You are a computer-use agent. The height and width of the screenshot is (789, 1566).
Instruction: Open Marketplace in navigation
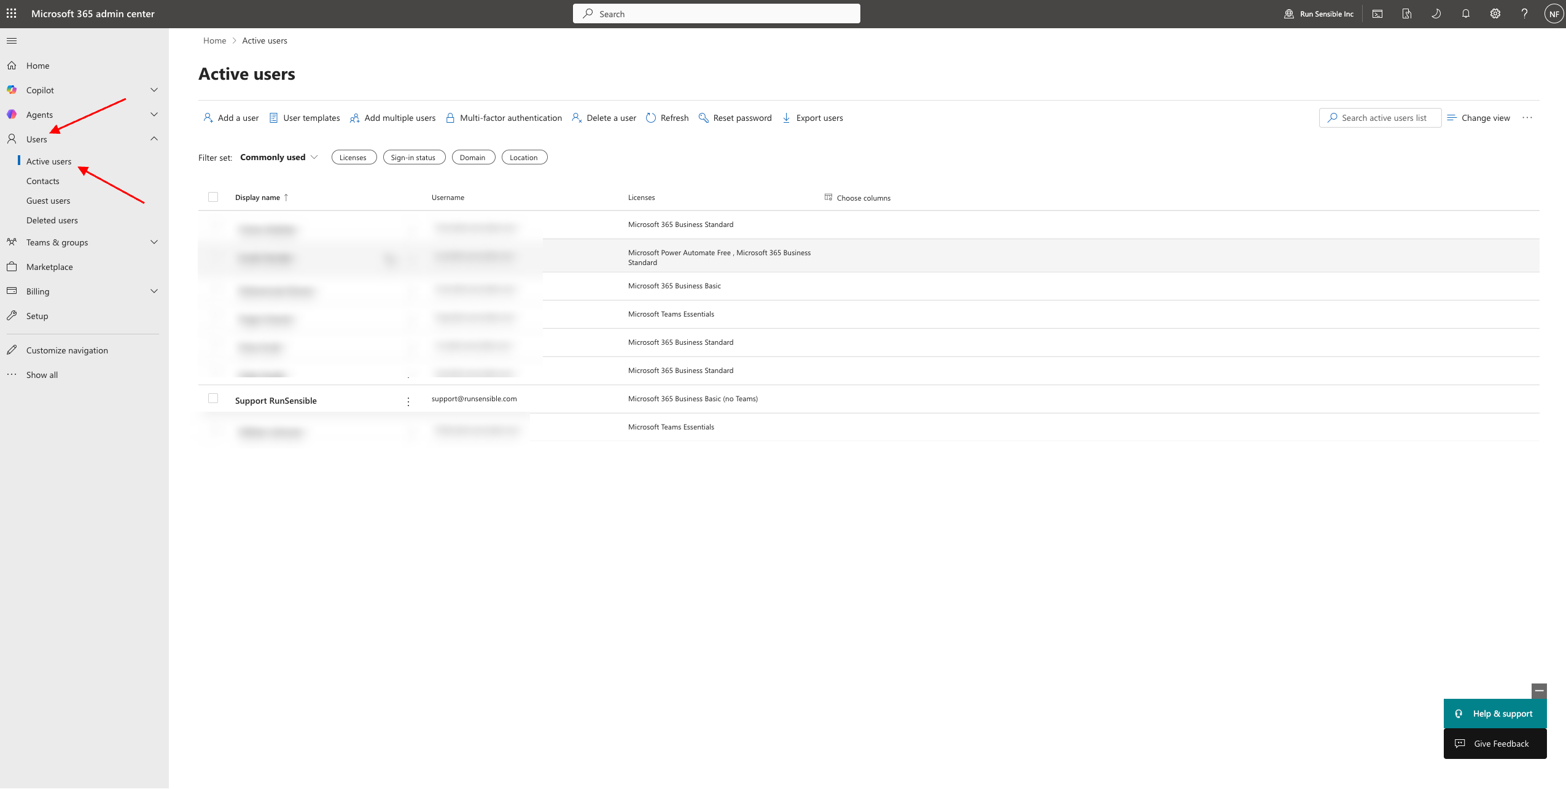[x=49, y=267]
